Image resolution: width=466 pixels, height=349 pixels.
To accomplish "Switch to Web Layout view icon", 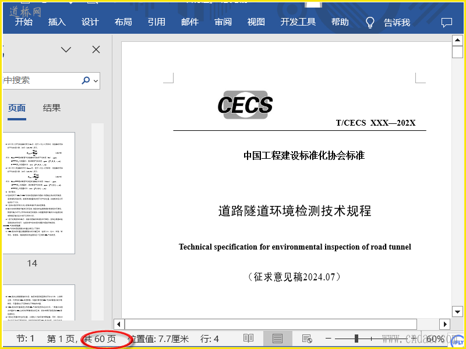I will 307,339.
